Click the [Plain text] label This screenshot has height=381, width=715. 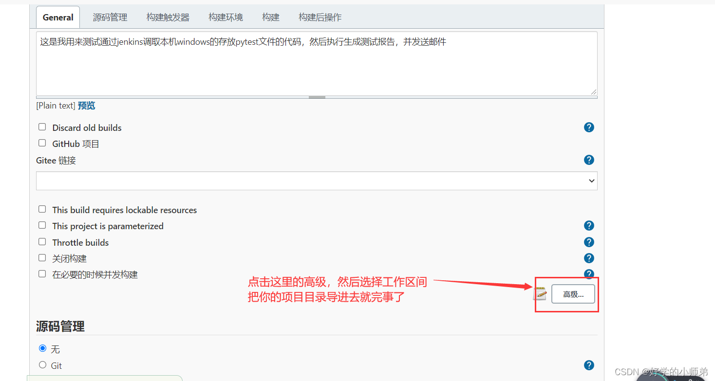pos(56,106)
